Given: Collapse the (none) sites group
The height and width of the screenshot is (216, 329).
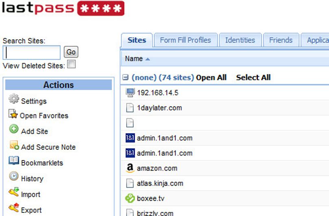Looking at the screenshot, I should [x=125, y=78].
